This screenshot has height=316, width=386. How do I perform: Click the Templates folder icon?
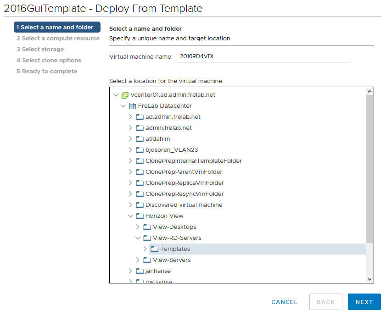pos(154,249)
